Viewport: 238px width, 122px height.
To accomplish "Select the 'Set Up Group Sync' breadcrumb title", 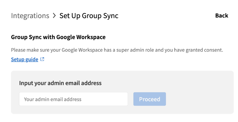I will point(89,16).
